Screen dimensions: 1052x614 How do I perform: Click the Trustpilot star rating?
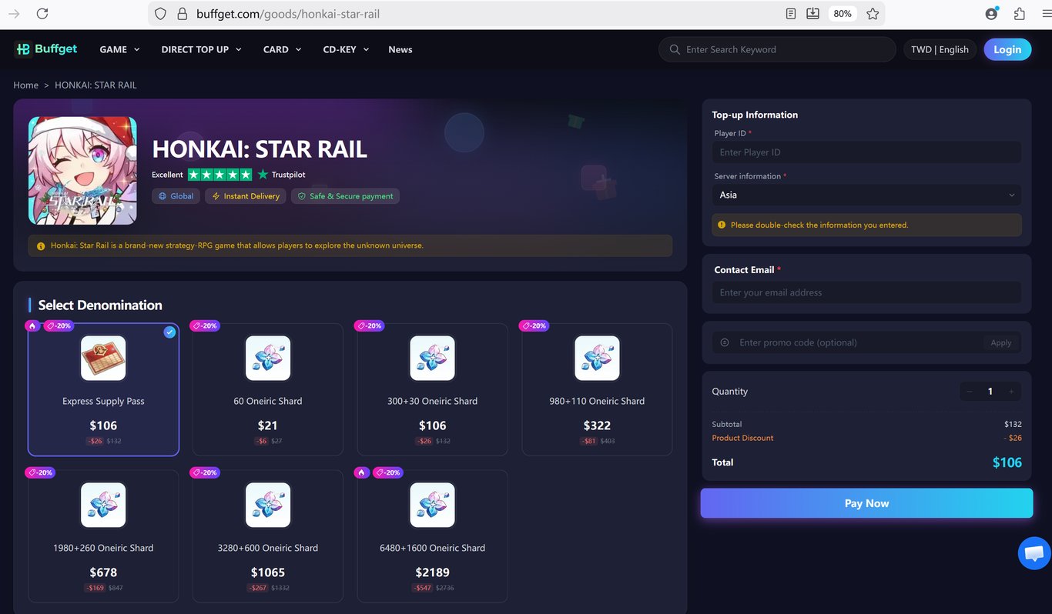click(x=219, y=175)
